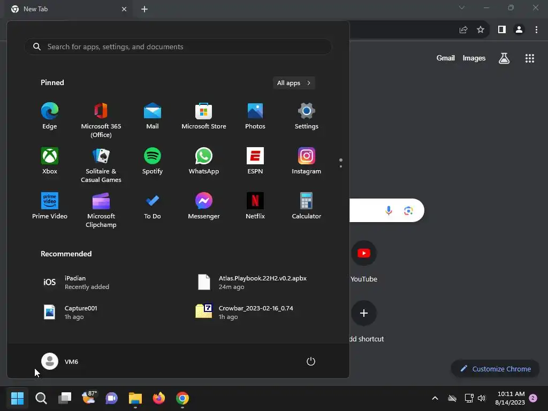Launch Spotify from pinned apps
Screen dimensions: 548x411
click(153, 161)
